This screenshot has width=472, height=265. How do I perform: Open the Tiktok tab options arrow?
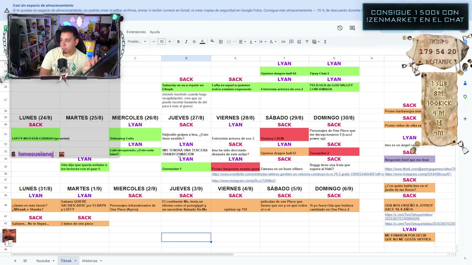pyautogui.click(x=75, y=261)
